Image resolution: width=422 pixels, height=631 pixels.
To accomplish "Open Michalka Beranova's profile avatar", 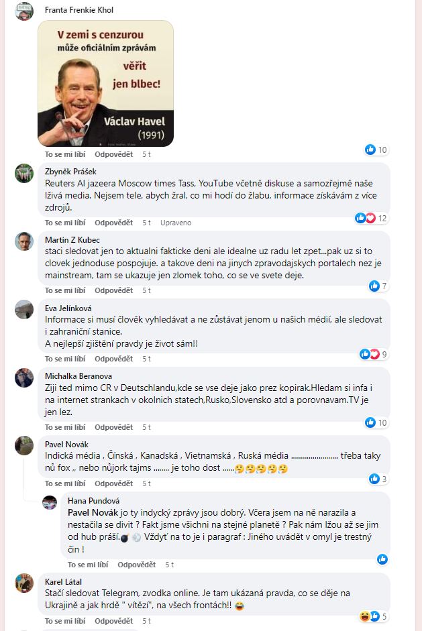I will (x=24, y=378).
